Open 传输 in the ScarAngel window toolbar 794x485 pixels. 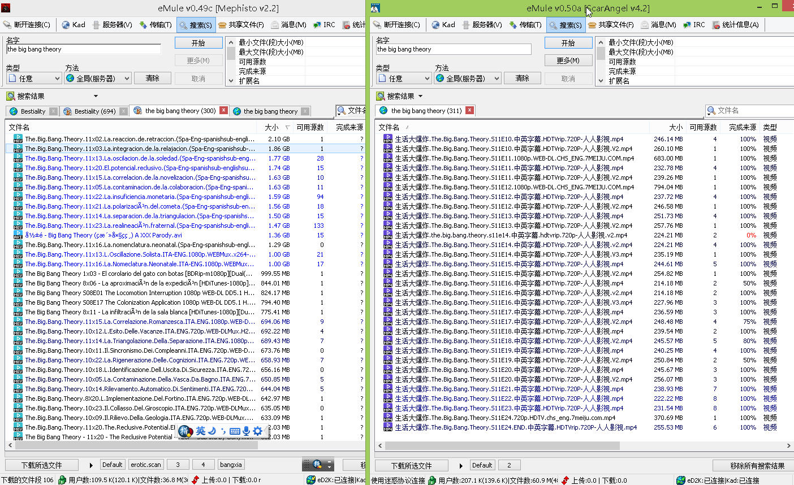(525, 24)
